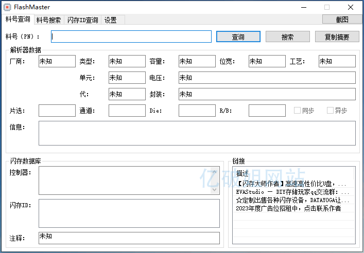Open the EVAStudio DIY存储玩家 link entry
This screenshot has width=364, height=253.
[291, 191]
